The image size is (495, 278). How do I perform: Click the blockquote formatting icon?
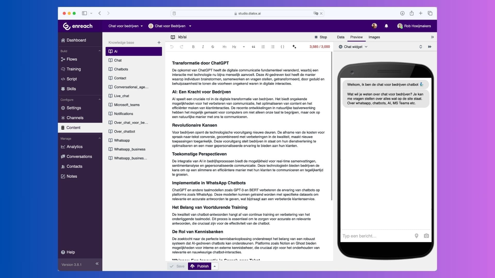[x=254, y=47]
